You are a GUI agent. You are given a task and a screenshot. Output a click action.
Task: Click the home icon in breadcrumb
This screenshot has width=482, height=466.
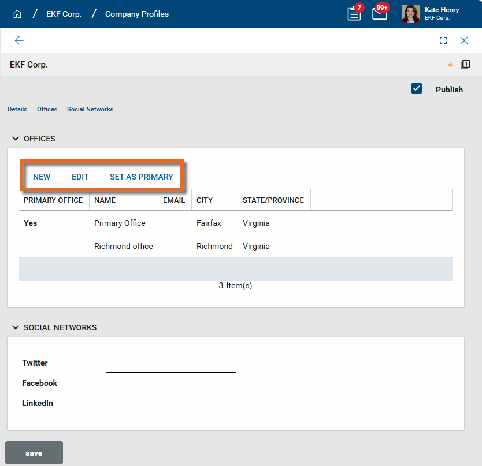17,14
